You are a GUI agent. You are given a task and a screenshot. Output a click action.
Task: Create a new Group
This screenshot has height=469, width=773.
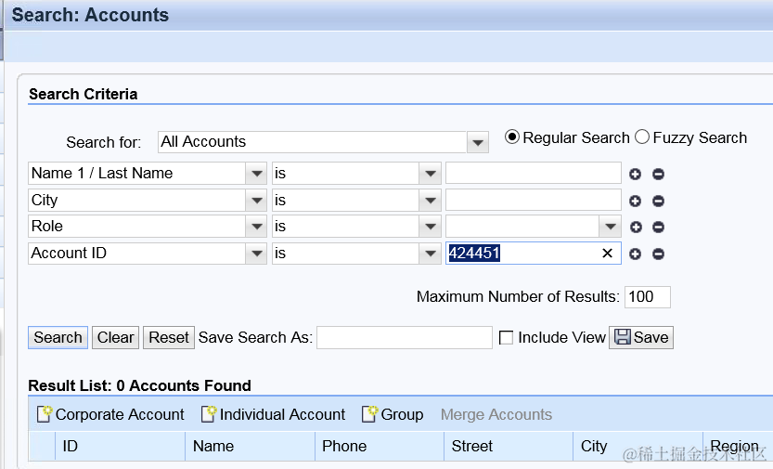[x=393, y=414]
